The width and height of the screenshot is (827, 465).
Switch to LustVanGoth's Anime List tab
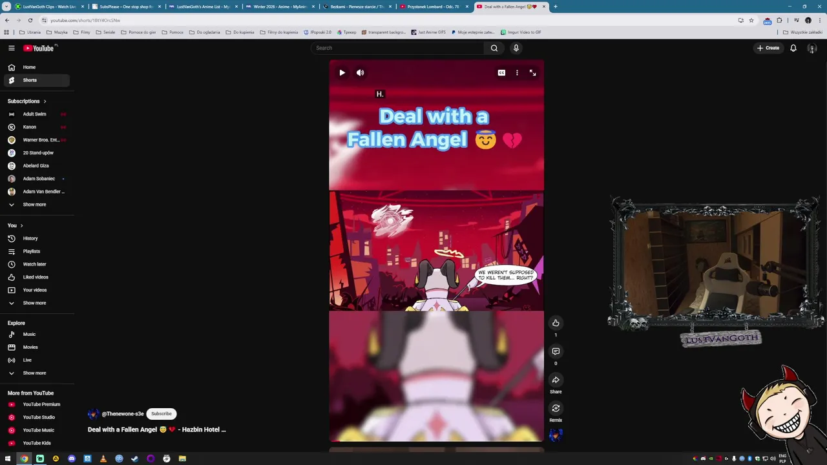(x=202, y=6)
